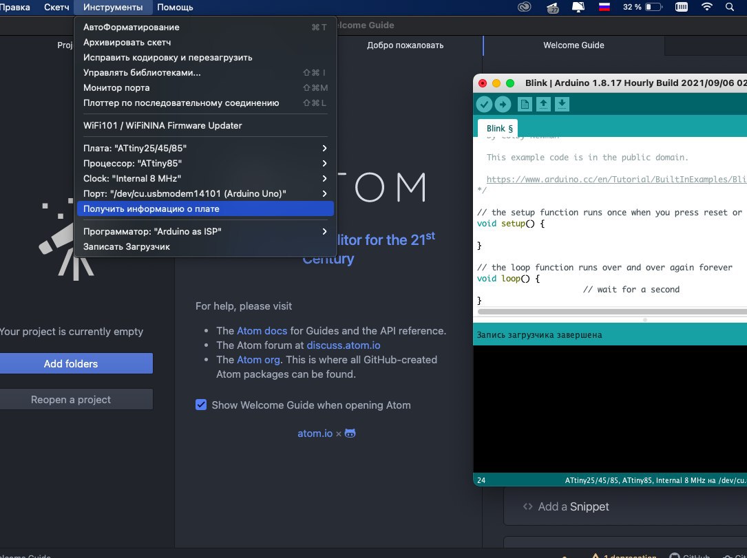The height and width of the screenshot is (558, 747).
Task: Click the Save sketch down-arrow icon
Action: (562, 105)
